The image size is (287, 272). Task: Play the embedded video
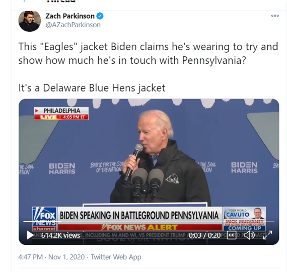coord(30,235)
